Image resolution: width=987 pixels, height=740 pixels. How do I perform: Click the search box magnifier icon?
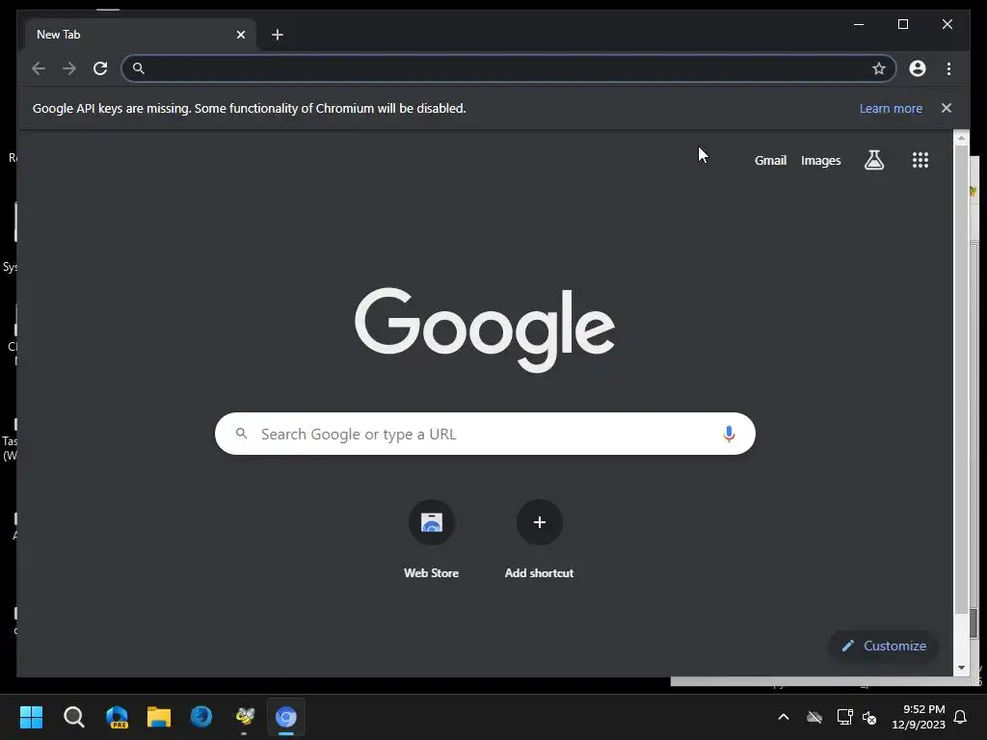click(x=241, y=434)
